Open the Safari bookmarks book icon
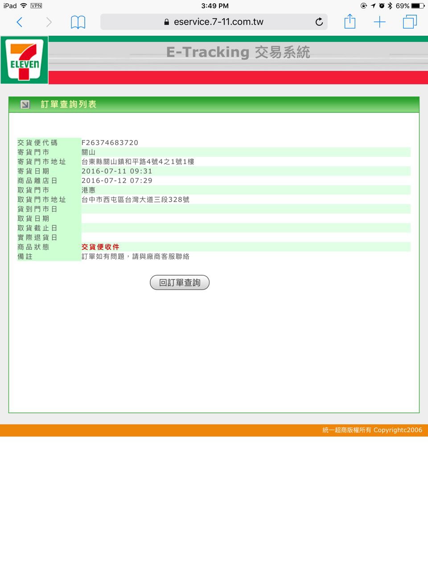The image size is (428, 571). (x=78, y=22)
